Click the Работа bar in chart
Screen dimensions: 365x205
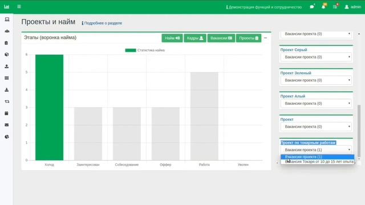tap(204, 116)
